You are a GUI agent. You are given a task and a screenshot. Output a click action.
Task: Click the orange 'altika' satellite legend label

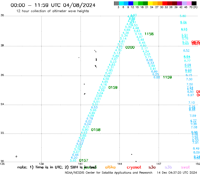(110, 167)
